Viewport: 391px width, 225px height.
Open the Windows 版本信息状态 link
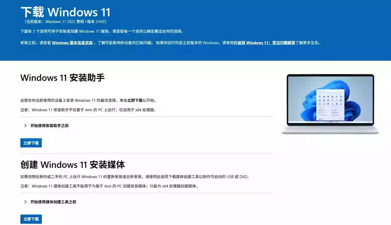tap(72, 43)
